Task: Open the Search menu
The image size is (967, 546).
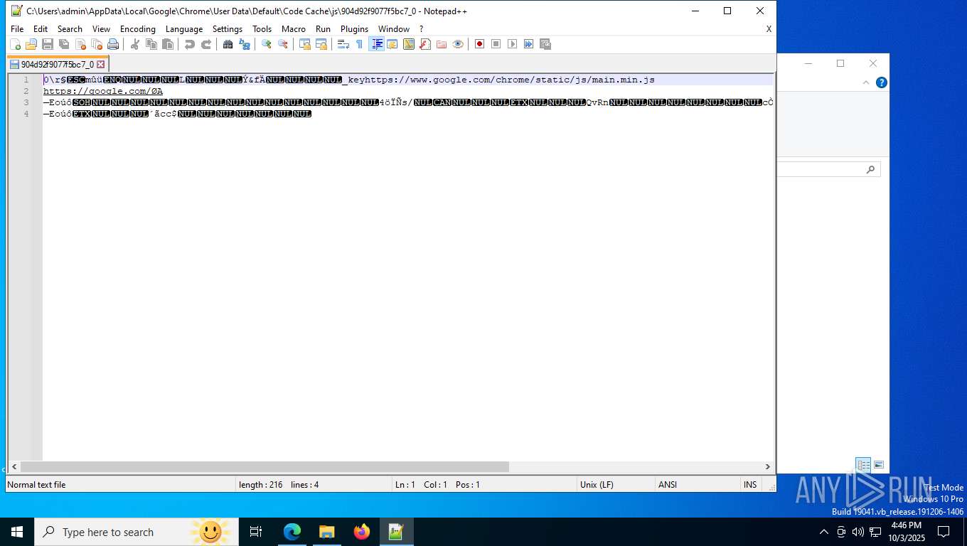Action: tap(70, 29)
